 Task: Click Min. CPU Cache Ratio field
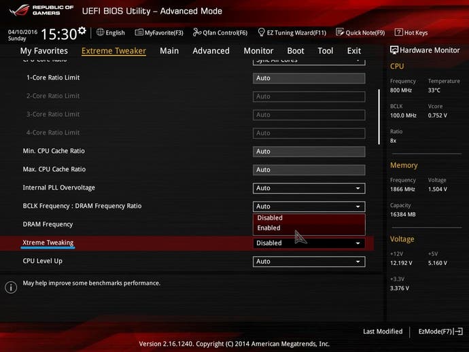pyautogui.click(x=309, y=152)
